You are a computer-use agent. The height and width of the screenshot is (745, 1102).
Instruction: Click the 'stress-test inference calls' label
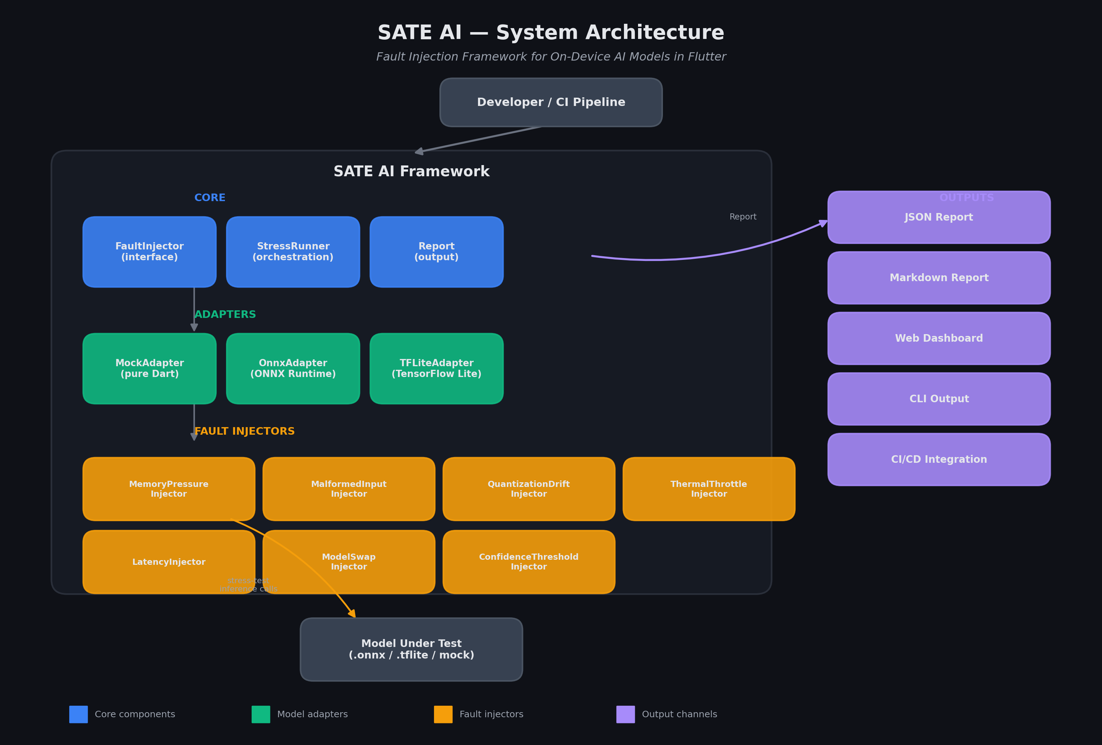[248, 585]
